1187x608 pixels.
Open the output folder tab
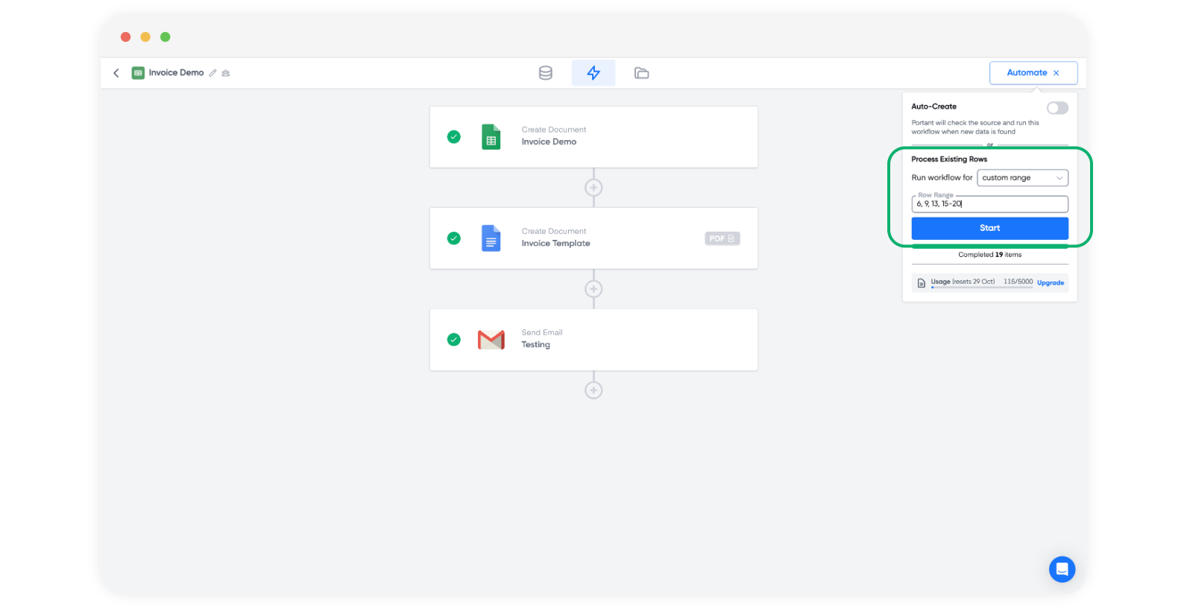pos(641,73)
